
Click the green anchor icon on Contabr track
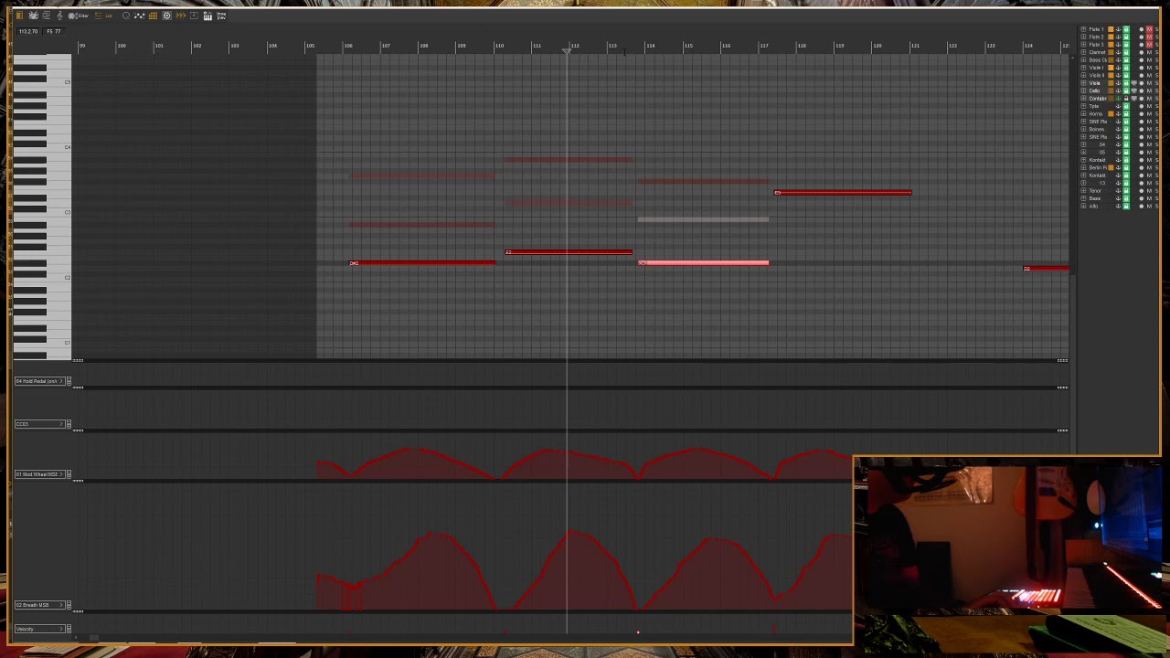coord(1118,99)
